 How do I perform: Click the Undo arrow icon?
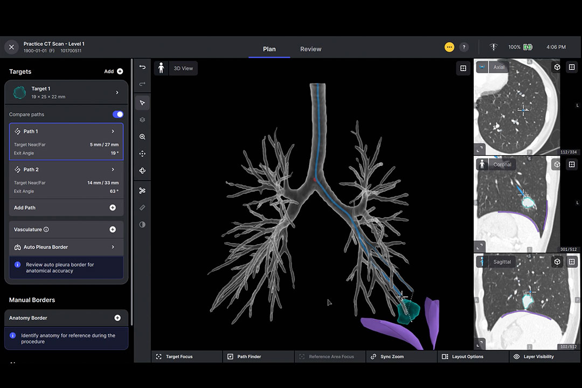coord(142,67)
